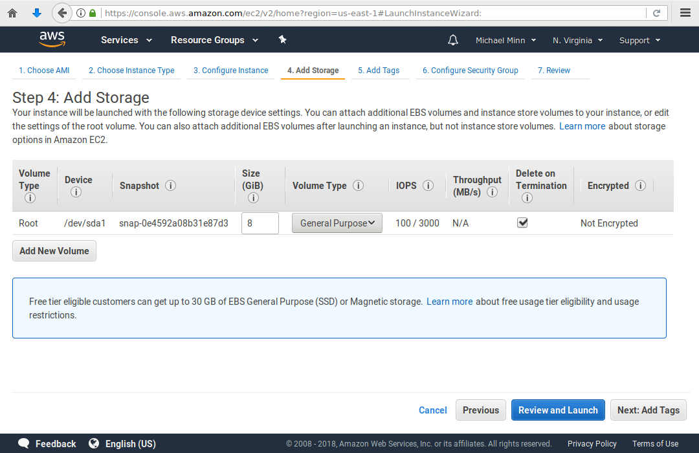The height and width of the screenshot is (453, 699).
Task: Click the browser downloads arrow icon
Action: (x=37, y=13)
